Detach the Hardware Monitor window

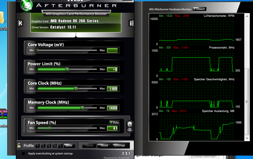pos(199,9)
